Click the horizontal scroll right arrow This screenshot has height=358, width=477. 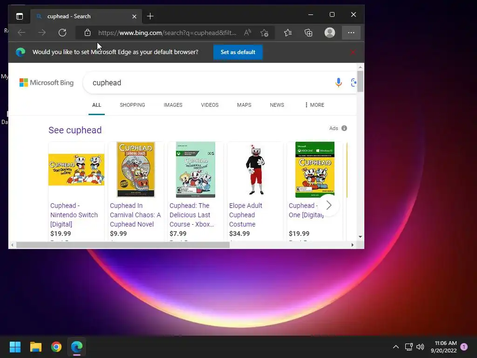click(x=353, y=245)
